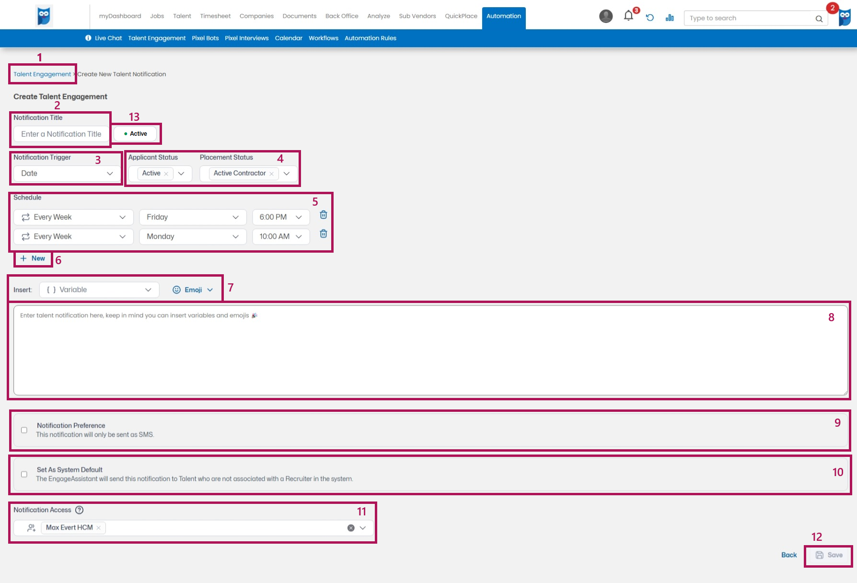Screen dimensions: 857x583
Task: Expand the Friday day dropdown
Action: [193, 217]
